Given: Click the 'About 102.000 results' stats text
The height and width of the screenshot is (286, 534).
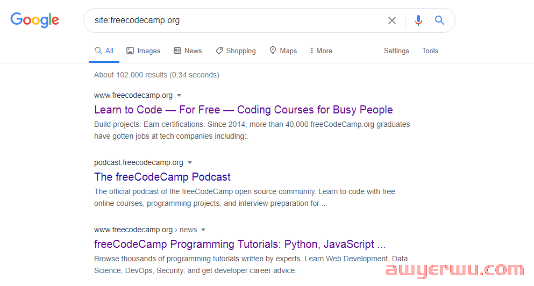Looking at the screenshot, I should tap(156, 75).
